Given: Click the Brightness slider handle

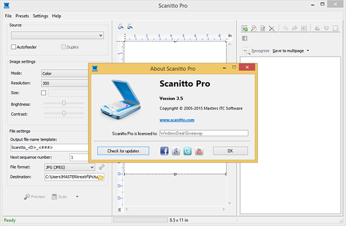Looking at the screenshot, I should tap(64, 103).
